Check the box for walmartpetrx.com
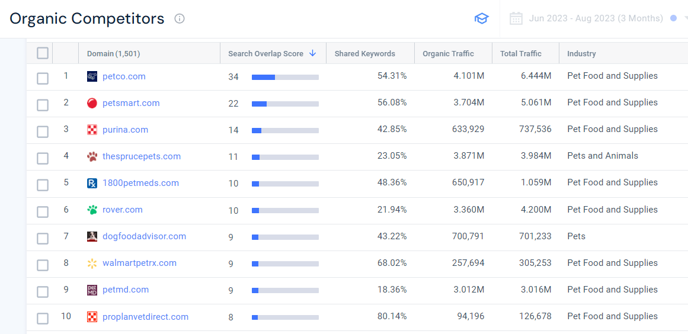Viewport: 688px width, 334px height. 43,265
